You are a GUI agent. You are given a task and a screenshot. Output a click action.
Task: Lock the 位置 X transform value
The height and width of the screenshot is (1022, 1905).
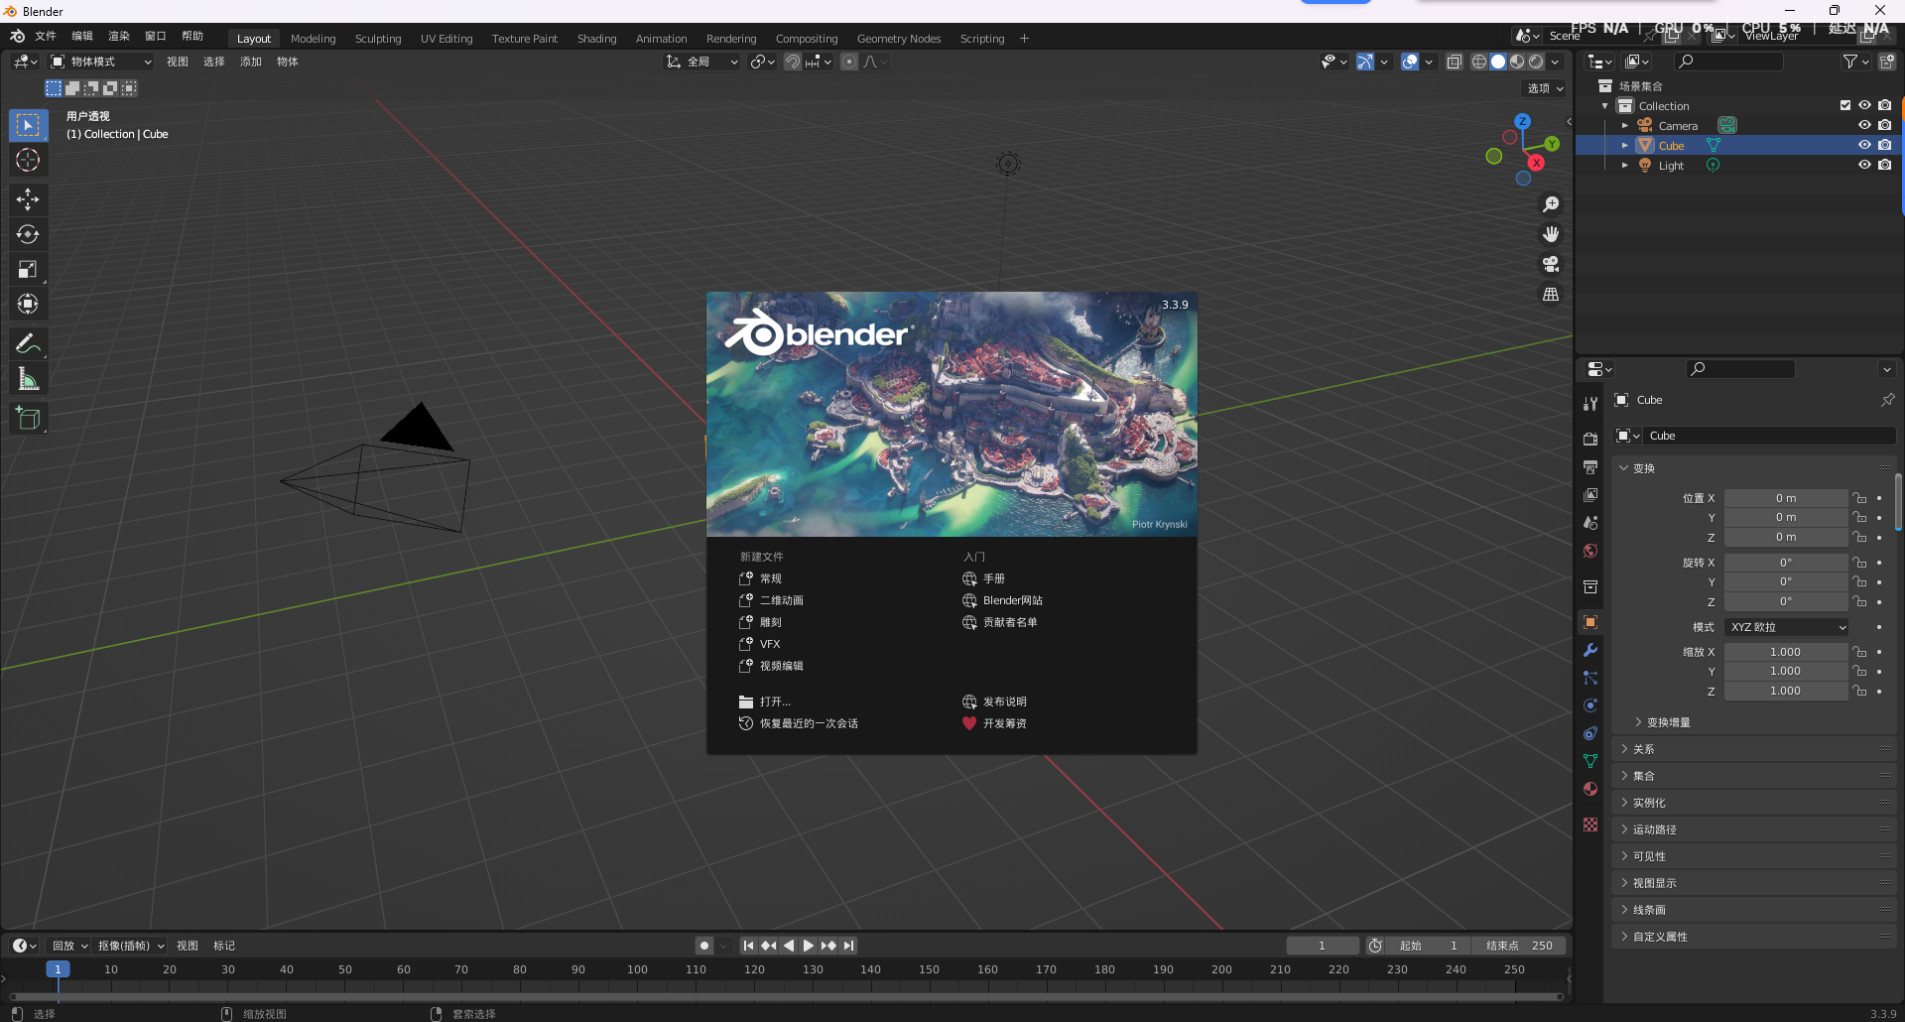point(1858,498)
